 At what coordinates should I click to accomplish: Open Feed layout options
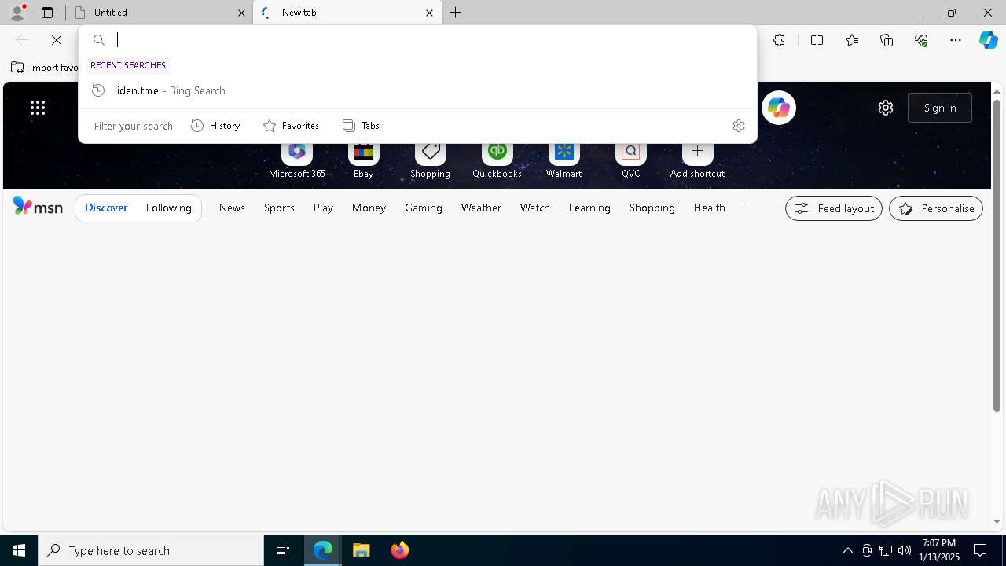(834, 208)
